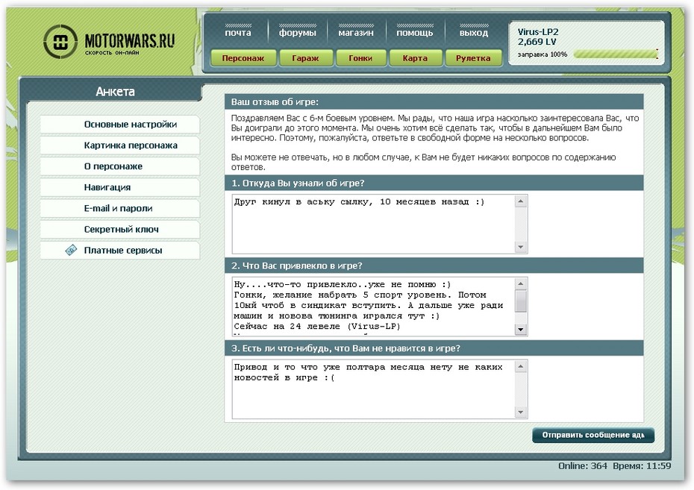
Task: Click down arrow in second answer scrollbar
Action: point(521,330)
